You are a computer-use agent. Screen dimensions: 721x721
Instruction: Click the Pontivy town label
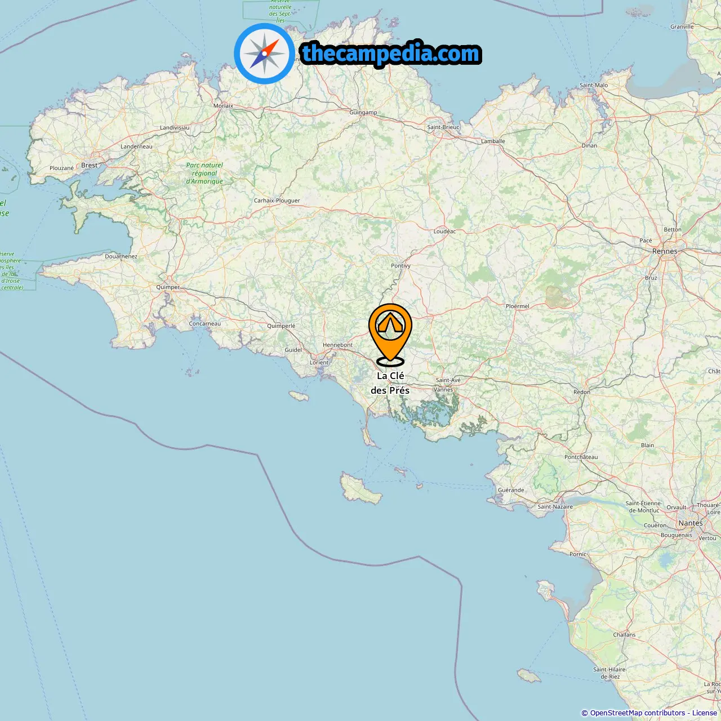[401, 266]
